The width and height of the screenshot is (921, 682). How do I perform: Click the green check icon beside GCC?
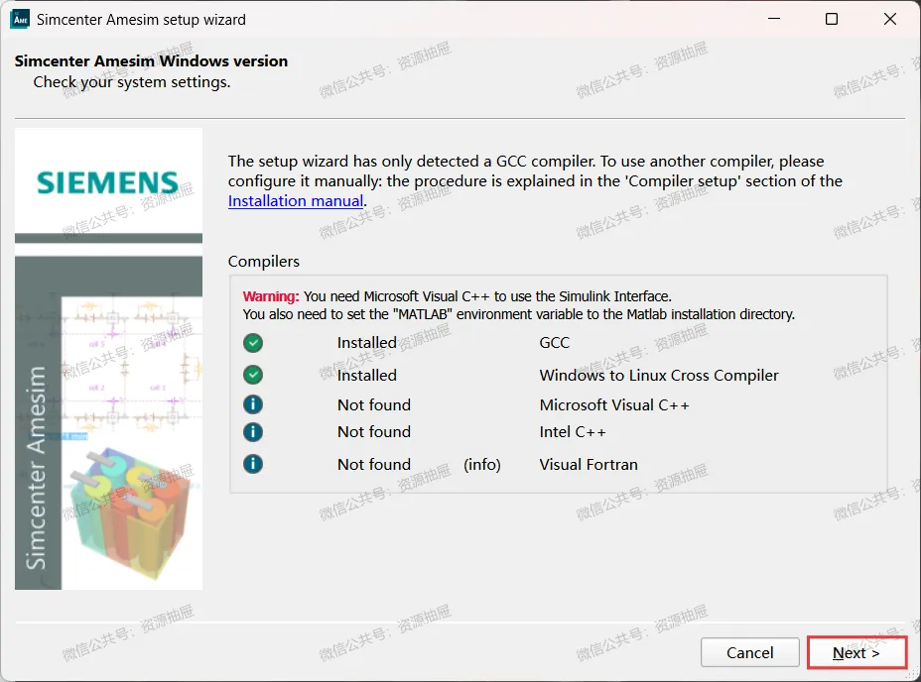tap(253, 343)
